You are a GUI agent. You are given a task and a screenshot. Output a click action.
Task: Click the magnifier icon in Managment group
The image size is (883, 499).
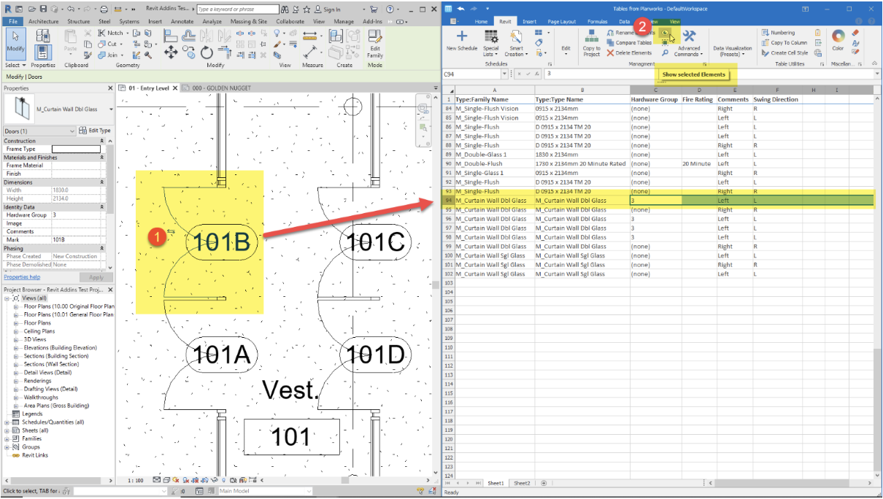click(x=665, y=53)
